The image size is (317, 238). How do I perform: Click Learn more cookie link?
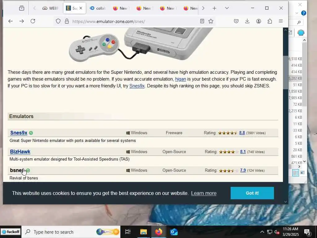[x=204, y=193]
